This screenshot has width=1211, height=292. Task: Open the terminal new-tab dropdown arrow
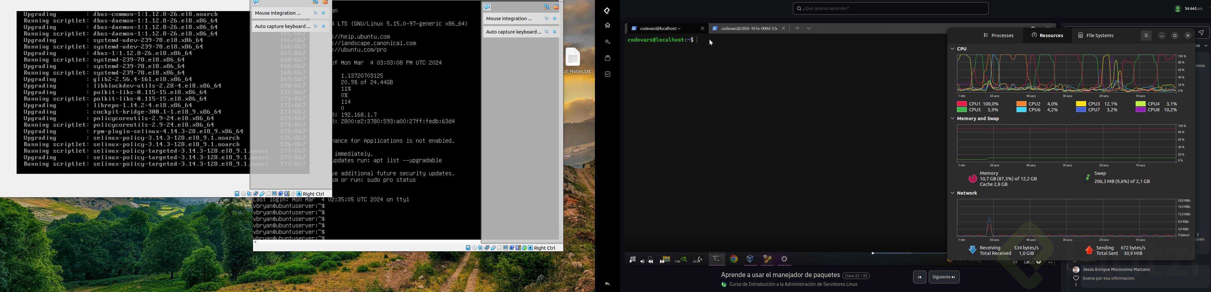point(809,29)
